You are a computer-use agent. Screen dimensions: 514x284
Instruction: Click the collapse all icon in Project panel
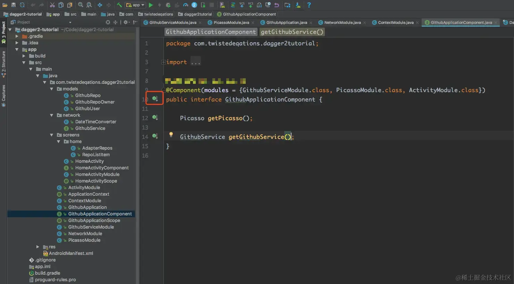point(115,22)
